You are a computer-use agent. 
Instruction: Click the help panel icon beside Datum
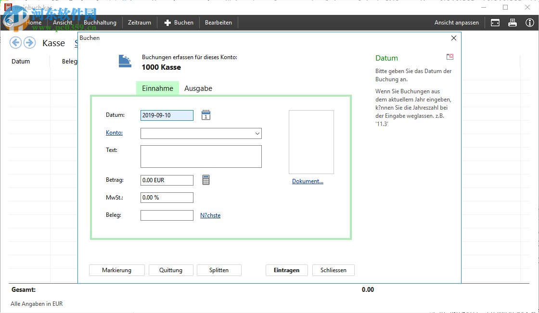[x=450, y=57]
